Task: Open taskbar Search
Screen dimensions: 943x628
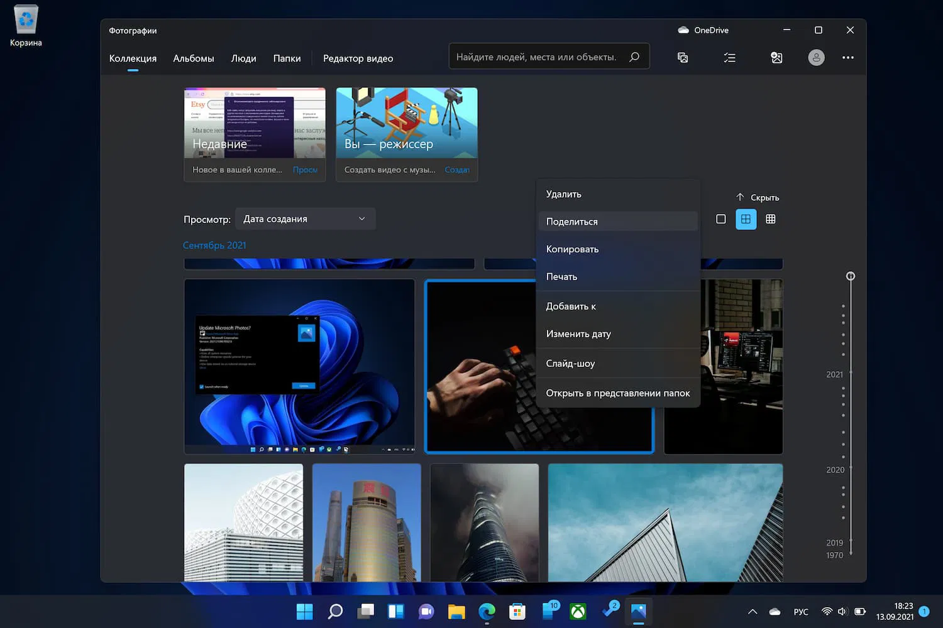Action: (335, 611)
